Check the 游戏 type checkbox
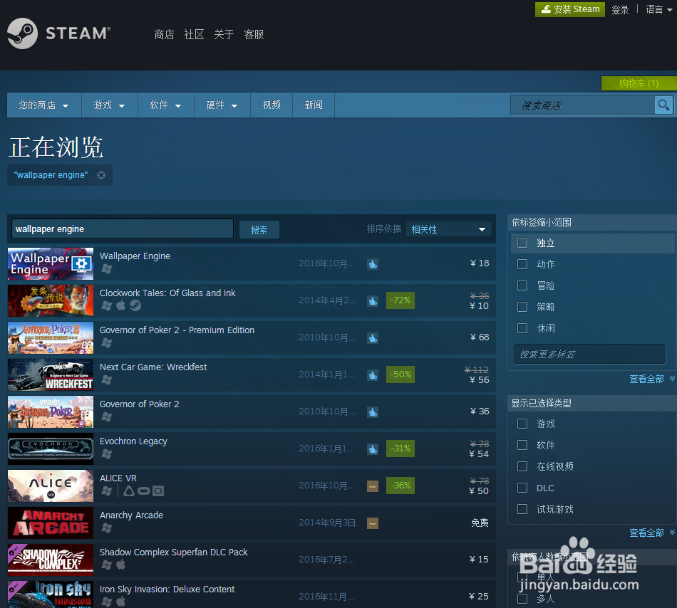Viewport: 677px width, 608px height. tap(522, 424)
